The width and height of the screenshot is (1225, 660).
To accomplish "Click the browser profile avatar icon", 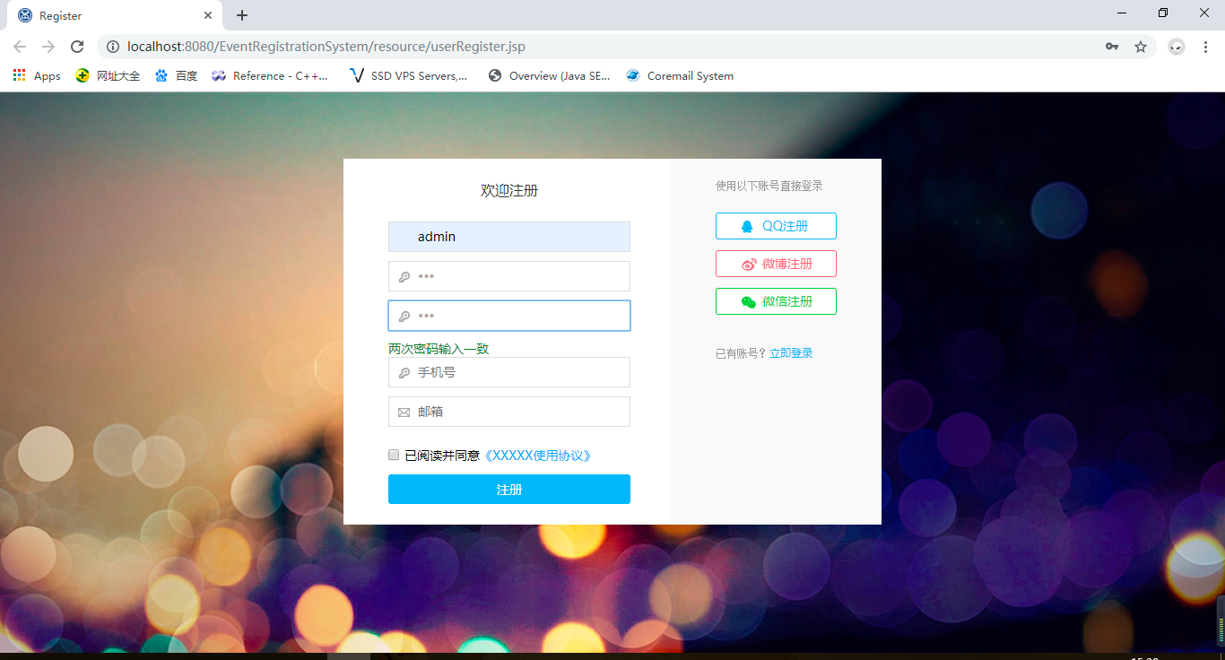I will (x=1176, y=46).
